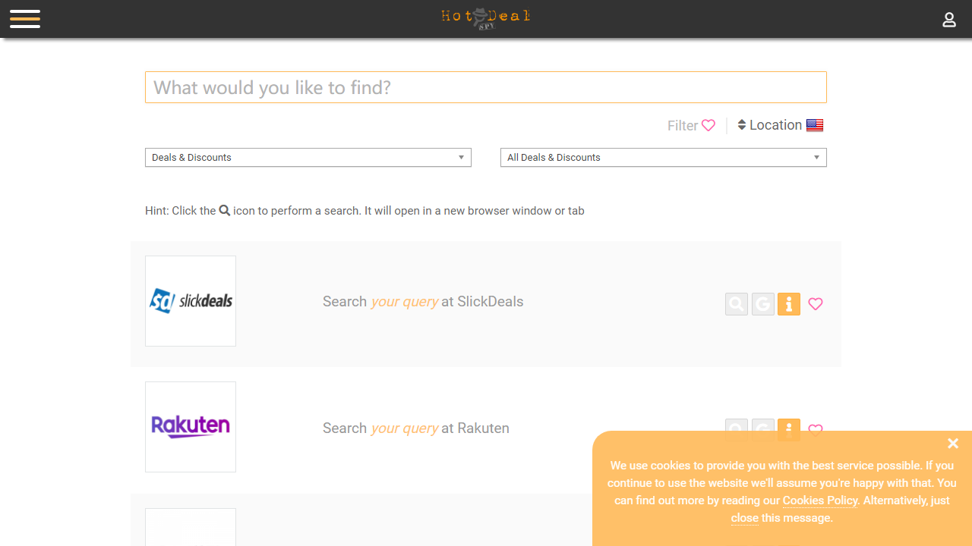972x546 pixels.
Task: Open the Cookies Policy link
Action: [820, 500]
